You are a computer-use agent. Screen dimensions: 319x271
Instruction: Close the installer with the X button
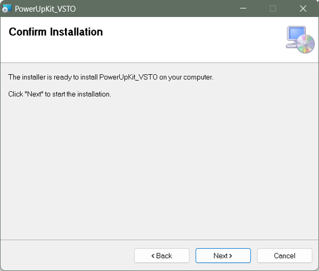tap(303, 9)
